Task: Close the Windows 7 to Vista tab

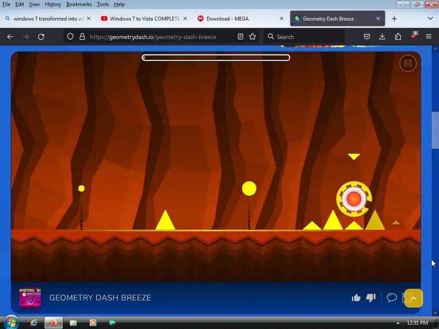Action: 185,18
